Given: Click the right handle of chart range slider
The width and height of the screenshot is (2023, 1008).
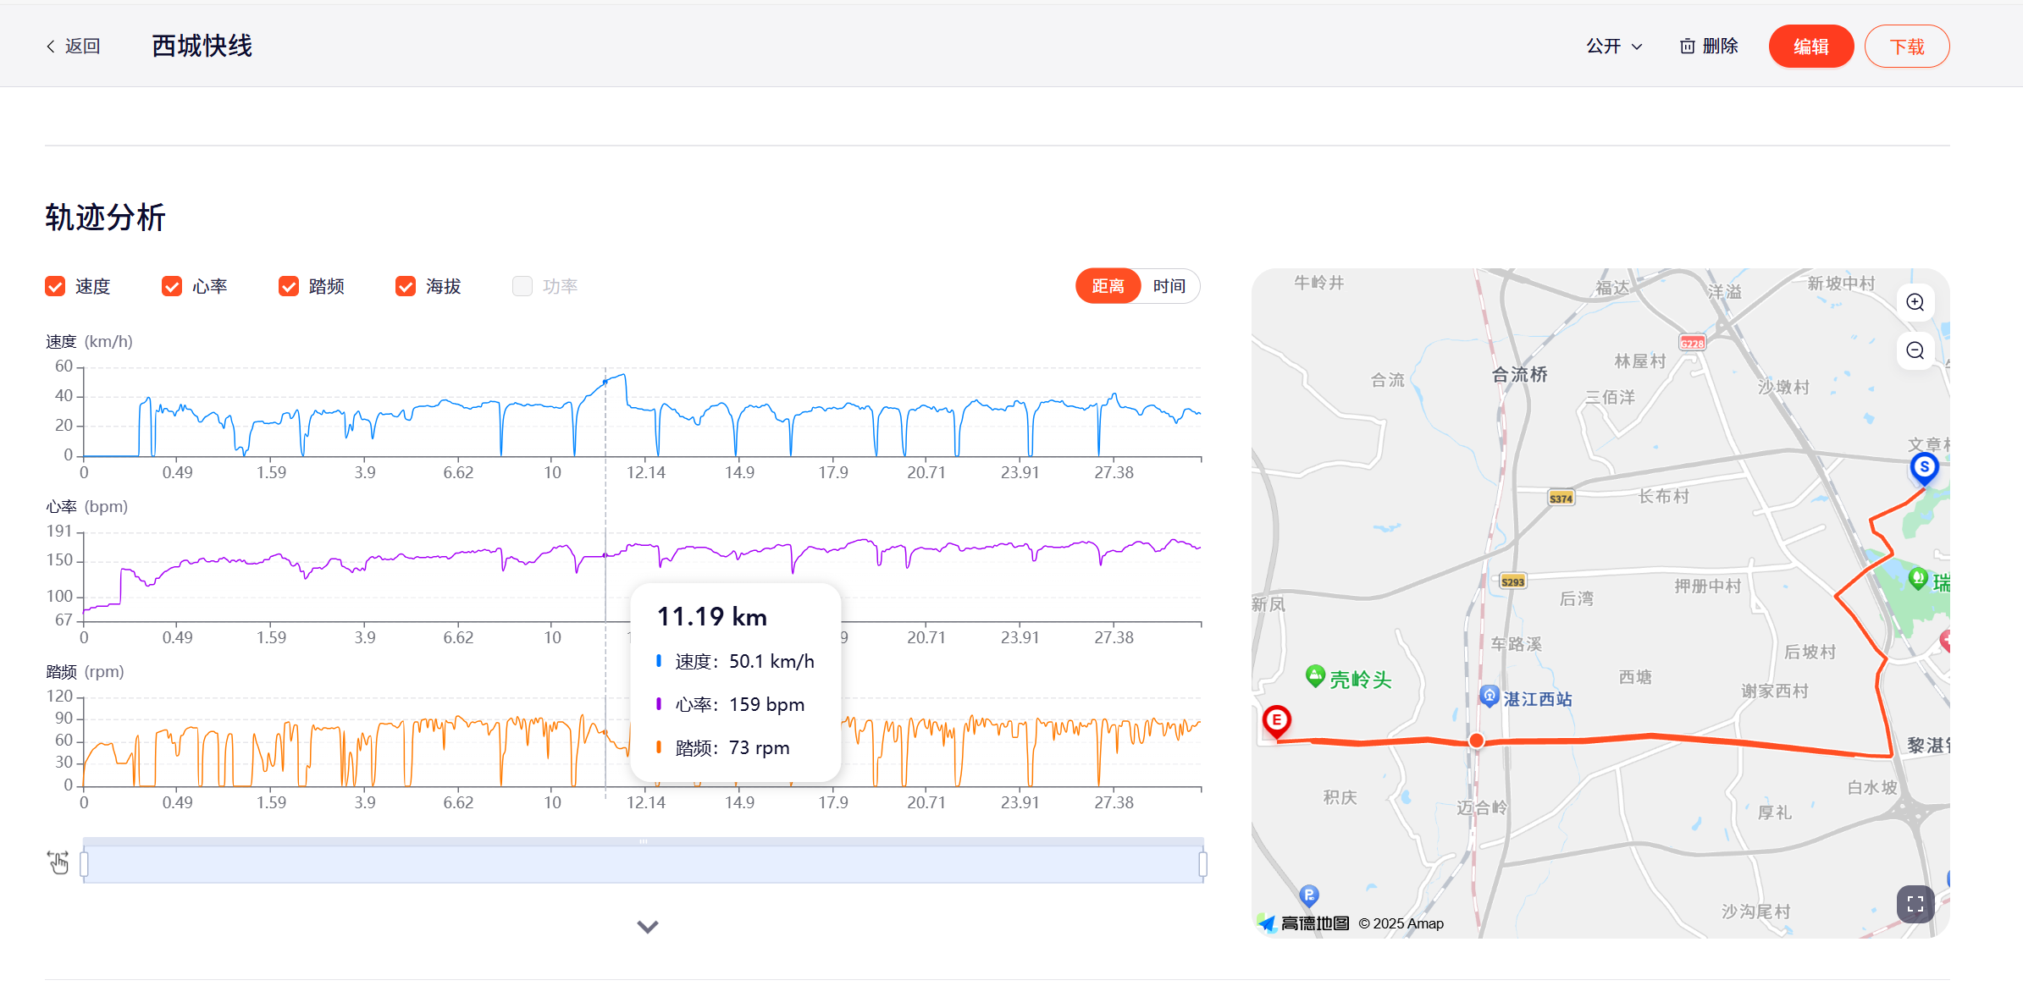Looking at the screenshot, I should (1202, 864).
